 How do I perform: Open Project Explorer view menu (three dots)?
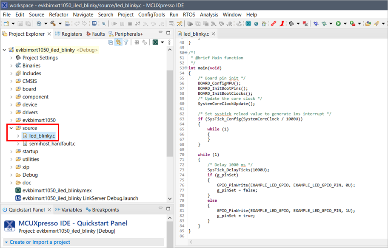169,42
